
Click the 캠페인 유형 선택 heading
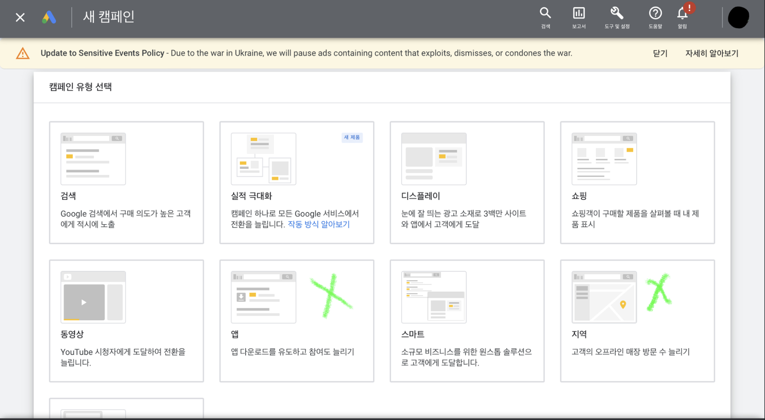click(x=80, y=87)
